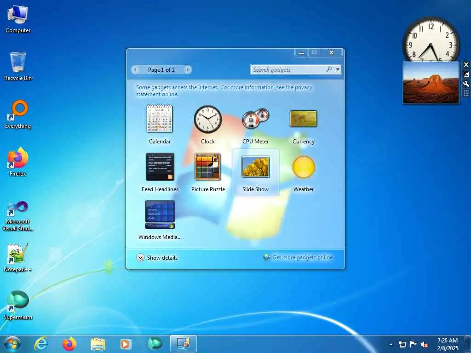Viewport: 471px width, 353px height.
Task: Click the network tray icon
Action: (402, 344)
